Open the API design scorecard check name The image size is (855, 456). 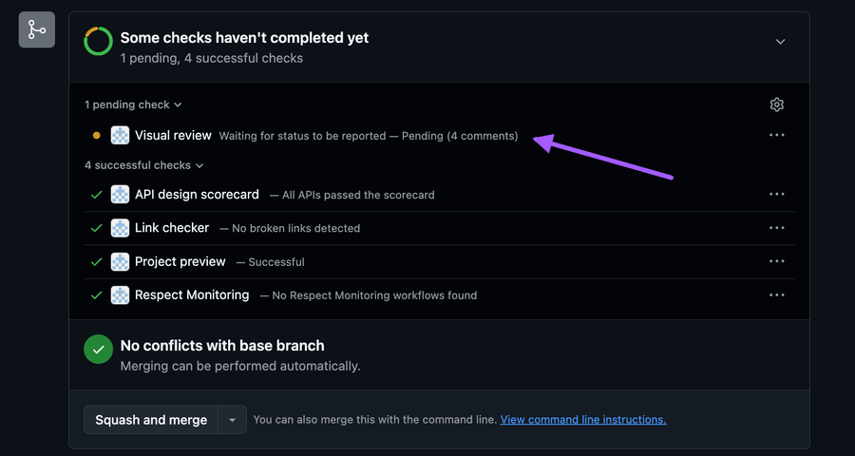coord(197,194)
